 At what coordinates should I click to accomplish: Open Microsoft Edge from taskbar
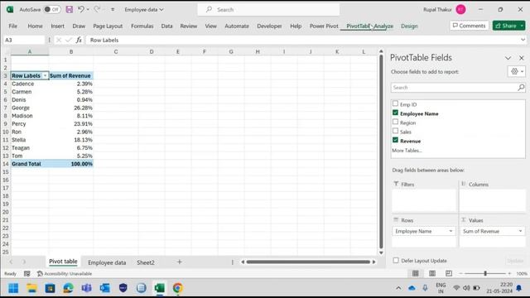point(68,288)
